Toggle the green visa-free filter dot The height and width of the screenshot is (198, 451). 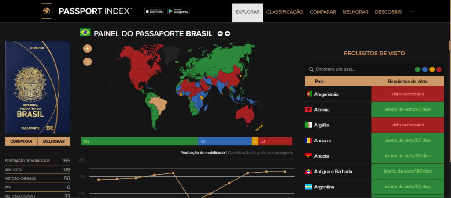point(418,69)
